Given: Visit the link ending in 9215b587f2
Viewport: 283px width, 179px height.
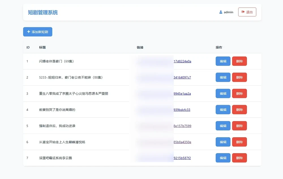Looking at the screenshot, I should point(182,158).
